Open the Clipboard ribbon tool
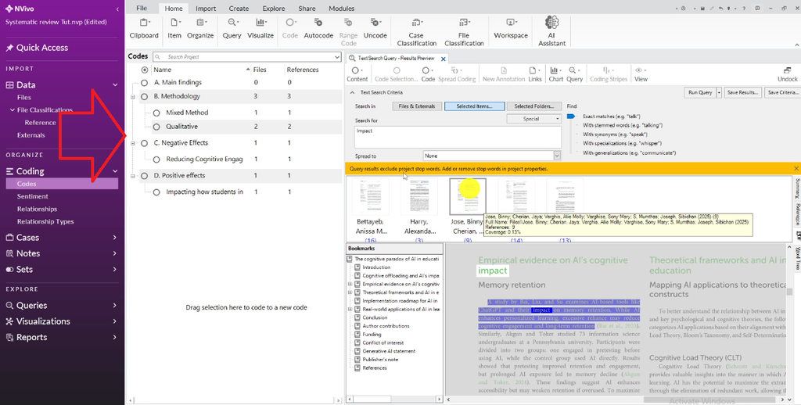 click(x=144, y=29)
